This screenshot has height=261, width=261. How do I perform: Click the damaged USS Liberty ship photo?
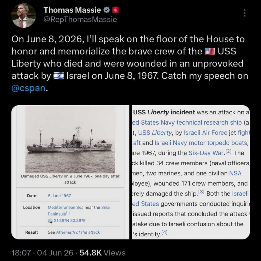coord(70,140)
